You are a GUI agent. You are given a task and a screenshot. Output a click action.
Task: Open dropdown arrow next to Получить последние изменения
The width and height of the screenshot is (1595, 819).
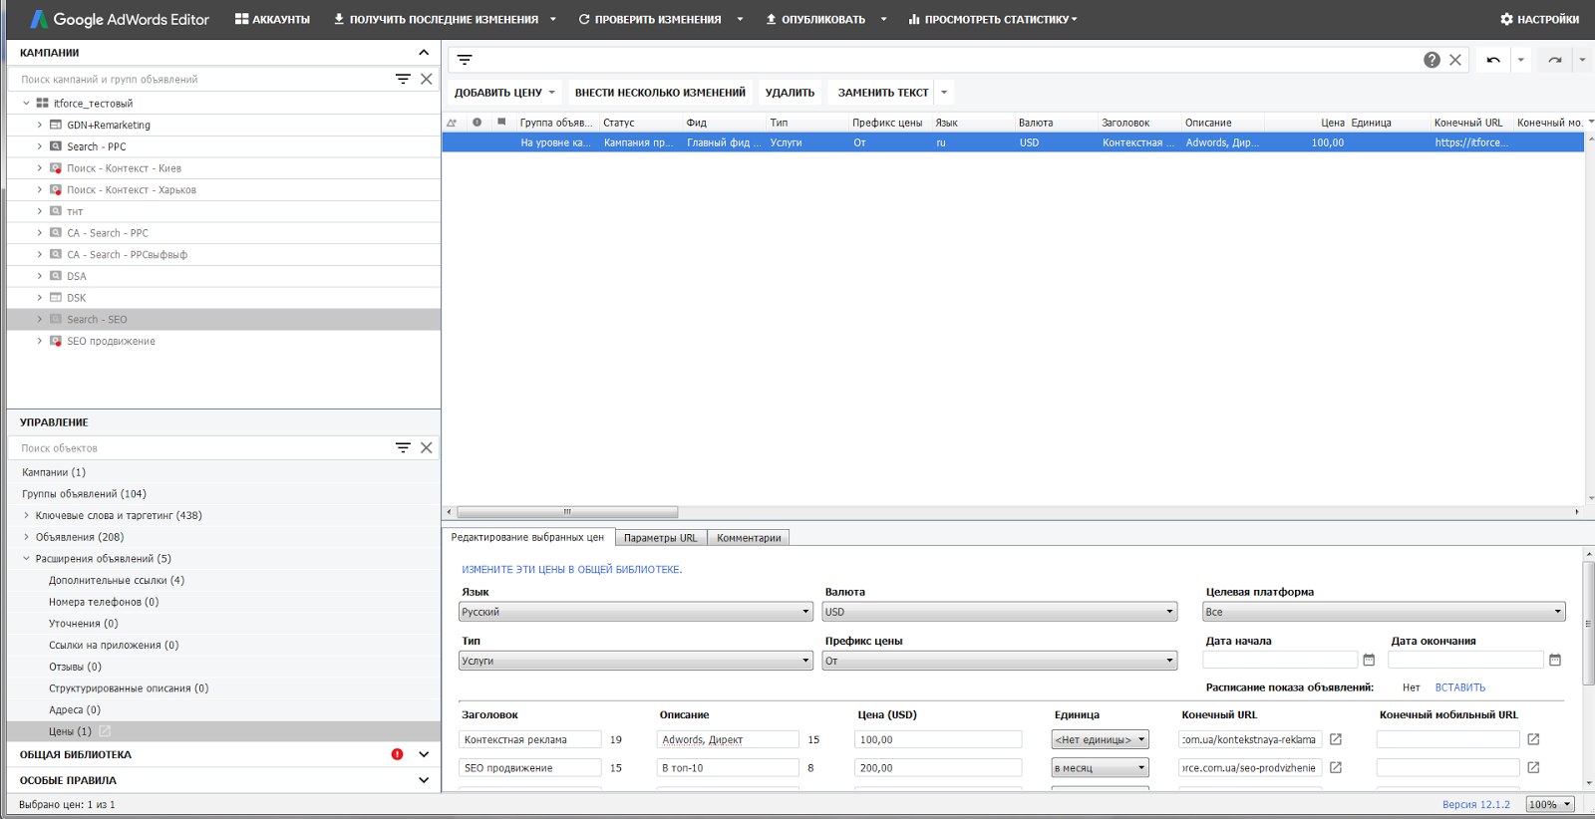[553, 19]
